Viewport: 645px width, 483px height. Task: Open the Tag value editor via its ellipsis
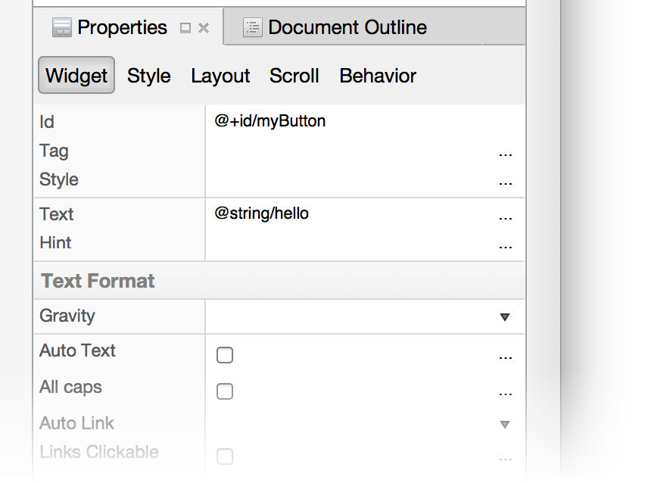[x=506, y=154]
